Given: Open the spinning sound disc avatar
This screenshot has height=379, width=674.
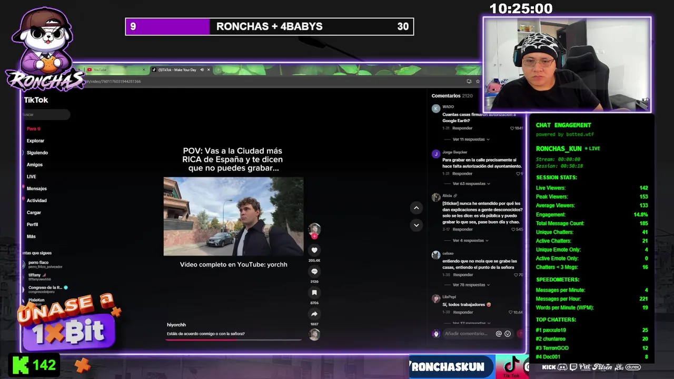Looking at the screenshot, I should [x=314, y=334].
